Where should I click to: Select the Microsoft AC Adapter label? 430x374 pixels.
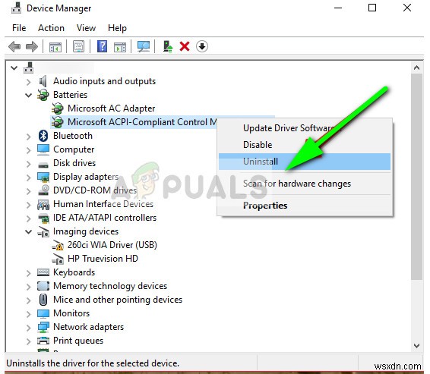[112, 108]
